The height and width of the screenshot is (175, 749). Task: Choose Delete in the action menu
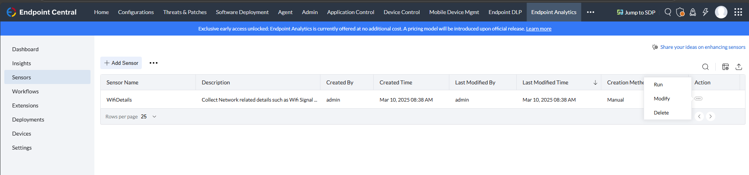click(x=661, y=112)
